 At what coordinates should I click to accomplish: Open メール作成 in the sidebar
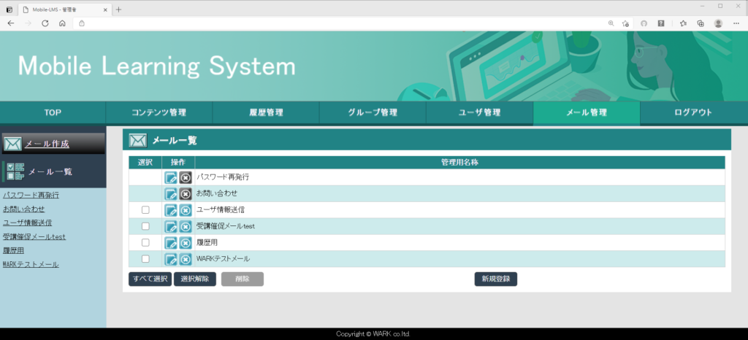(47, 144)
